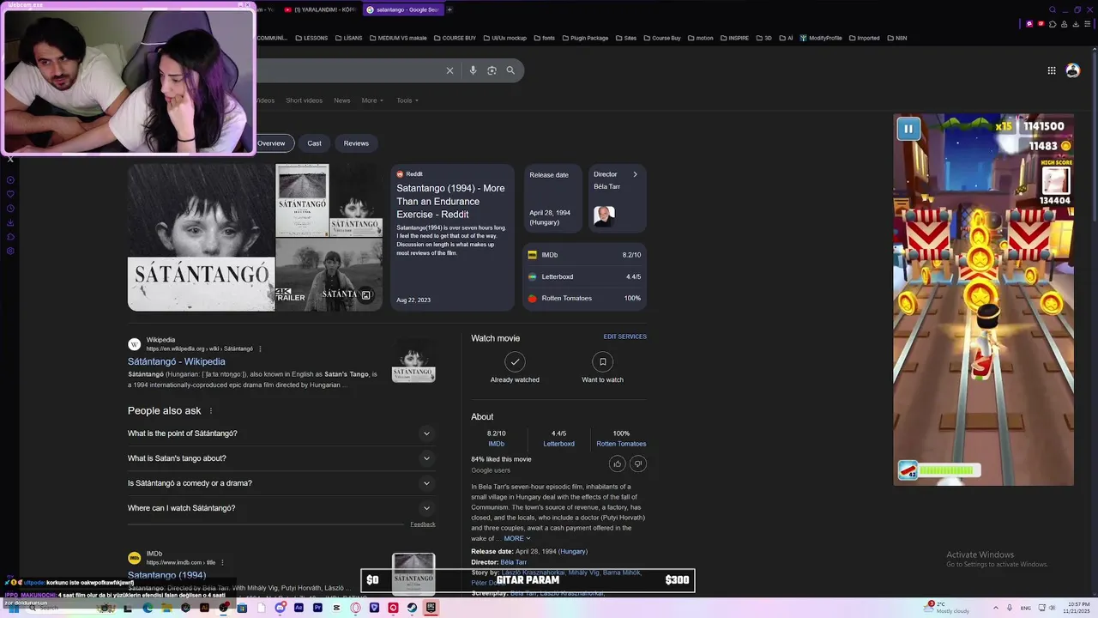Open the Epic Games taskbar icon
The height and width of the screenshot is (618, 1098).
pos(431,608)
